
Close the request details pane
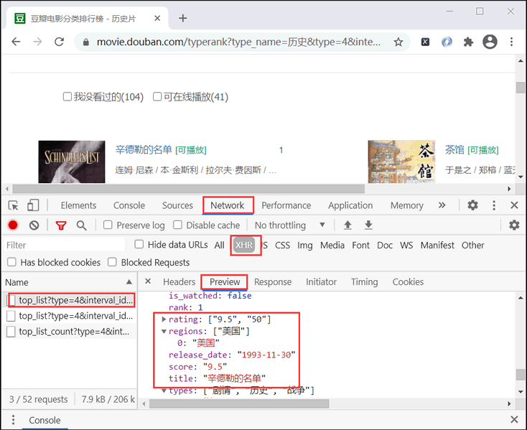(x=148, y=281)
